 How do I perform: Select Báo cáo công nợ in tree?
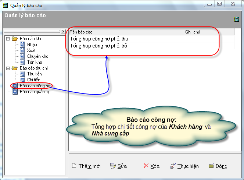[35, 86]
